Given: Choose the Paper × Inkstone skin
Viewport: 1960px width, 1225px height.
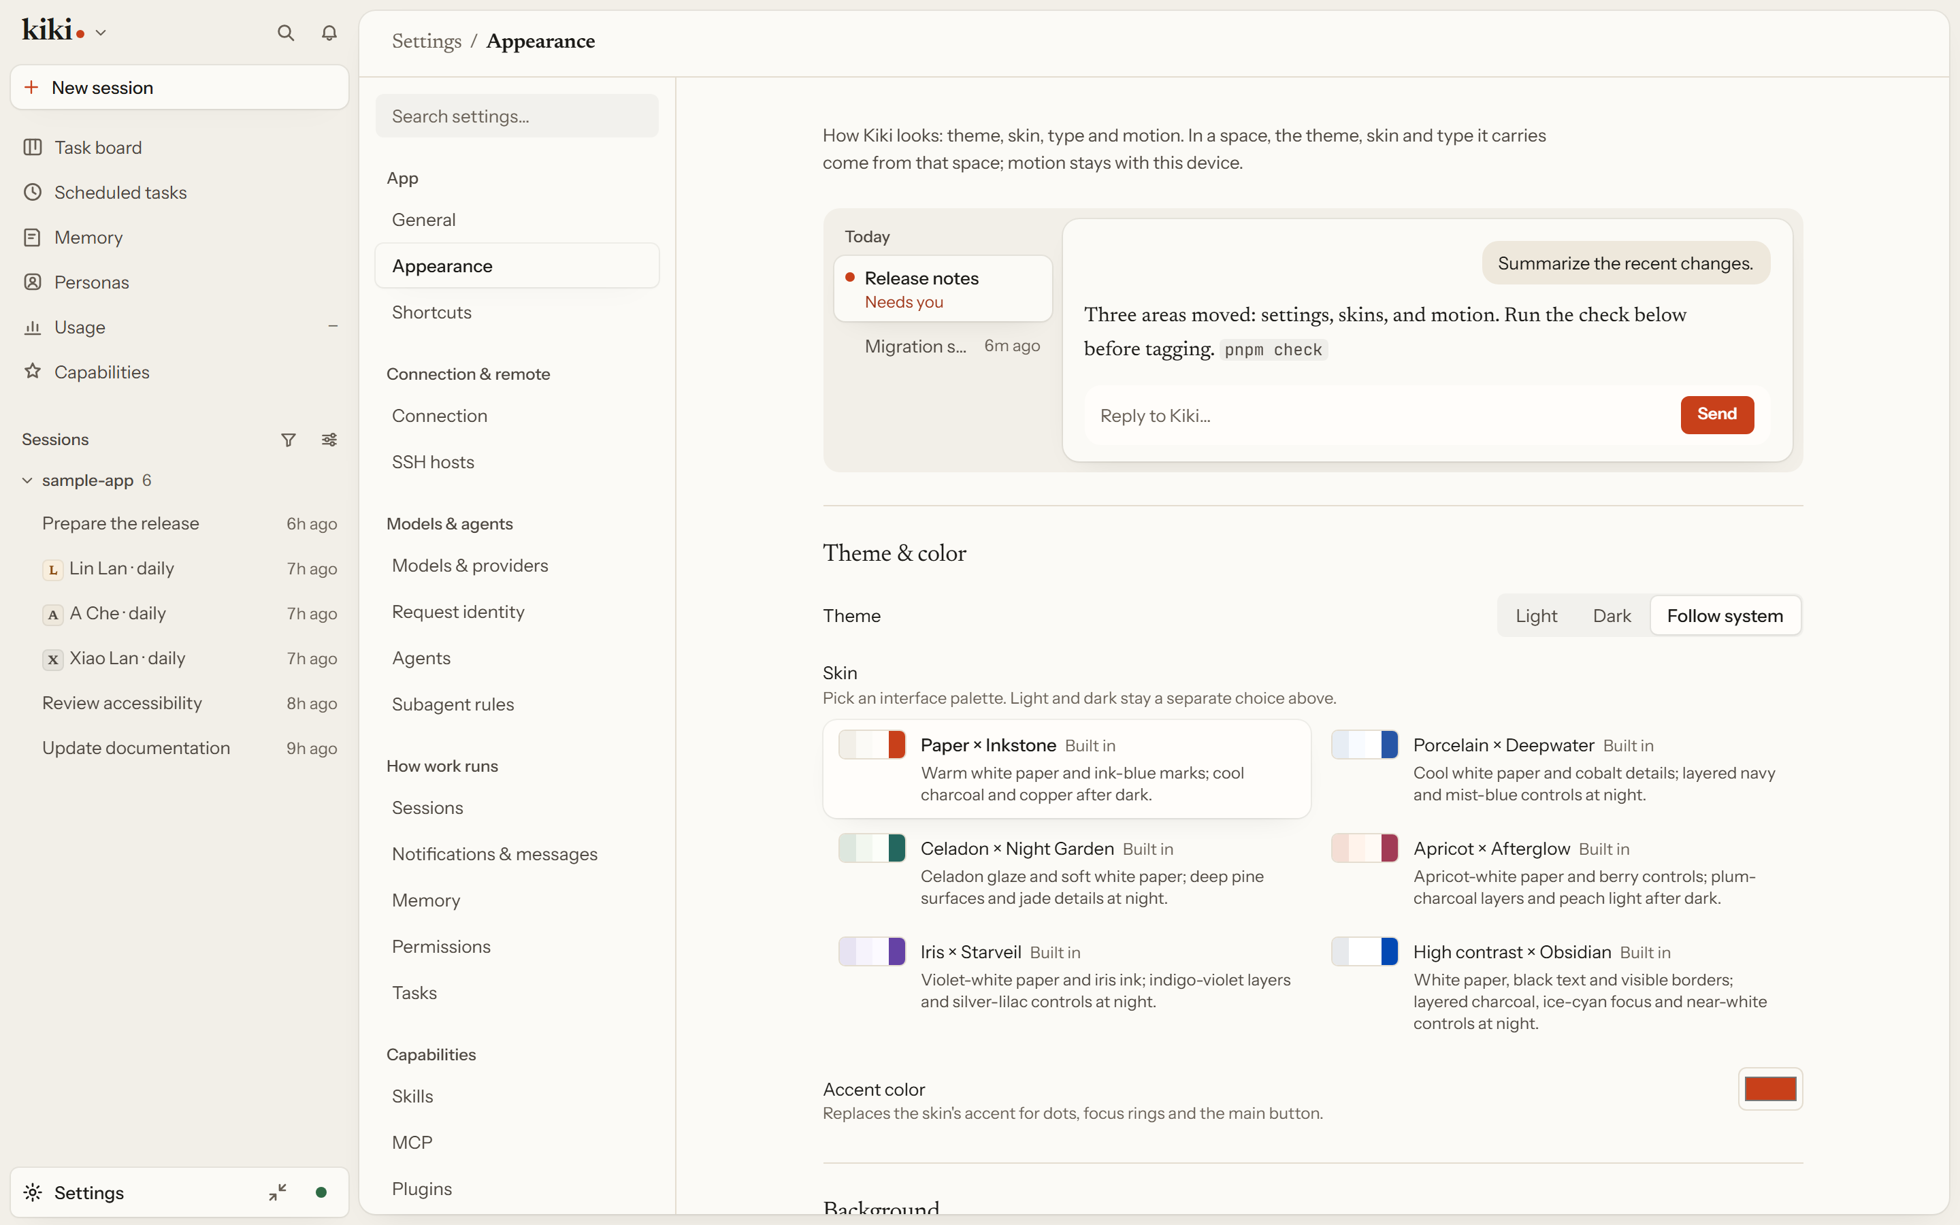Looking at the screenshot, I should 1066,769.
